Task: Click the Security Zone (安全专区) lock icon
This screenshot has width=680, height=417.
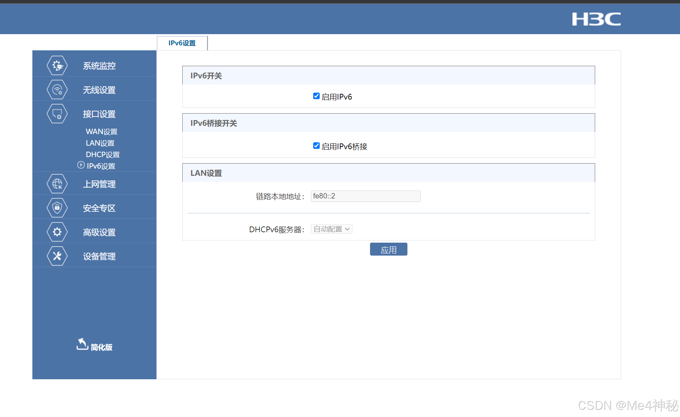Action: coord(57,208)
